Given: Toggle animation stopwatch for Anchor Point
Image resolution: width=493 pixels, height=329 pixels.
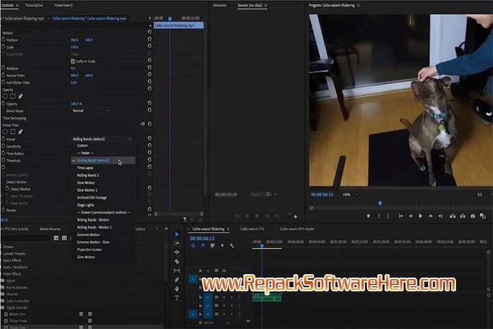Looking at the screenshot, I should 3,75.
